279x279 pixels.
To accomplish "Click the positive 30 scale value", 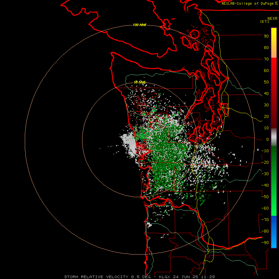I will coord(266,105).
